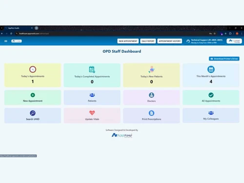Open APPOINTMENT HISTORY from the header

coord(170,41)
